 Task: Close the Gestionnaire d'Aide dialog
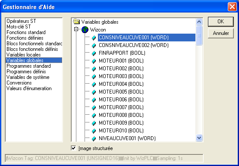click(232, 7)
